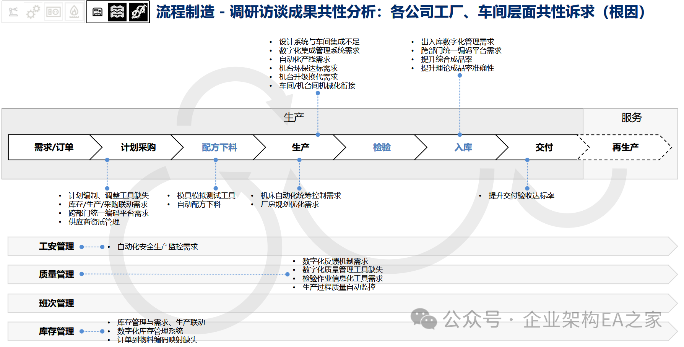Select the 入库 process step
Image resolution: width=684 pixels, height=347 pixels.
point(463,147)
